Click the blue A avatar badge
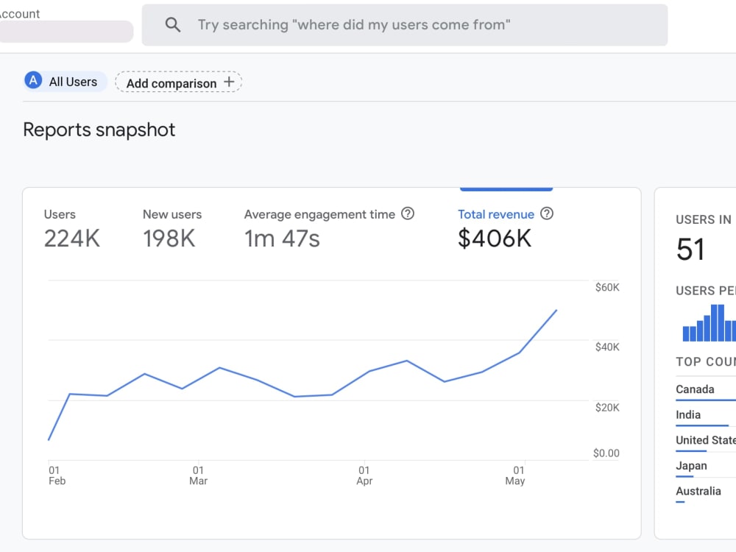 pyautogui.click(x=33, y=81)
